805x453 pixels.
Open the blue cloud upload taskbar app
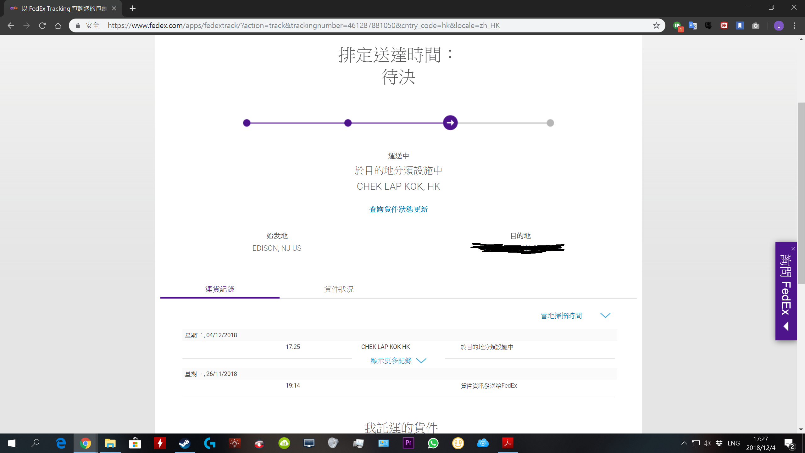[483, 443]
